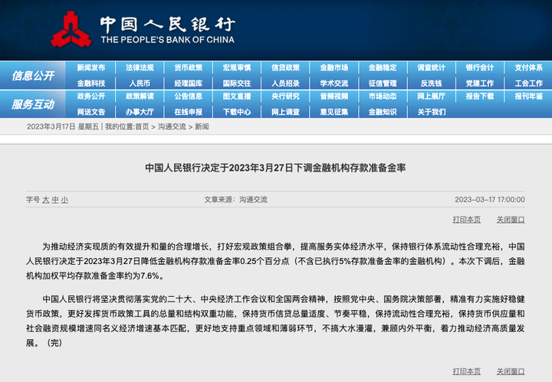Open 网送文告 section
The height and width of the screenshot is (382, 552).
tap(91, 112)
